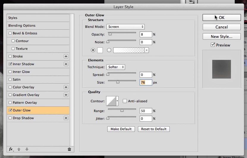Open the Technique Softer dropdown
The width and height of the screenshot is (247, 158).
[x=116, y=67]
